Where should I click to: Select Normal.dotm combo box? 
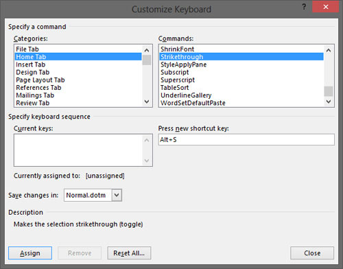tap(93, 195)
